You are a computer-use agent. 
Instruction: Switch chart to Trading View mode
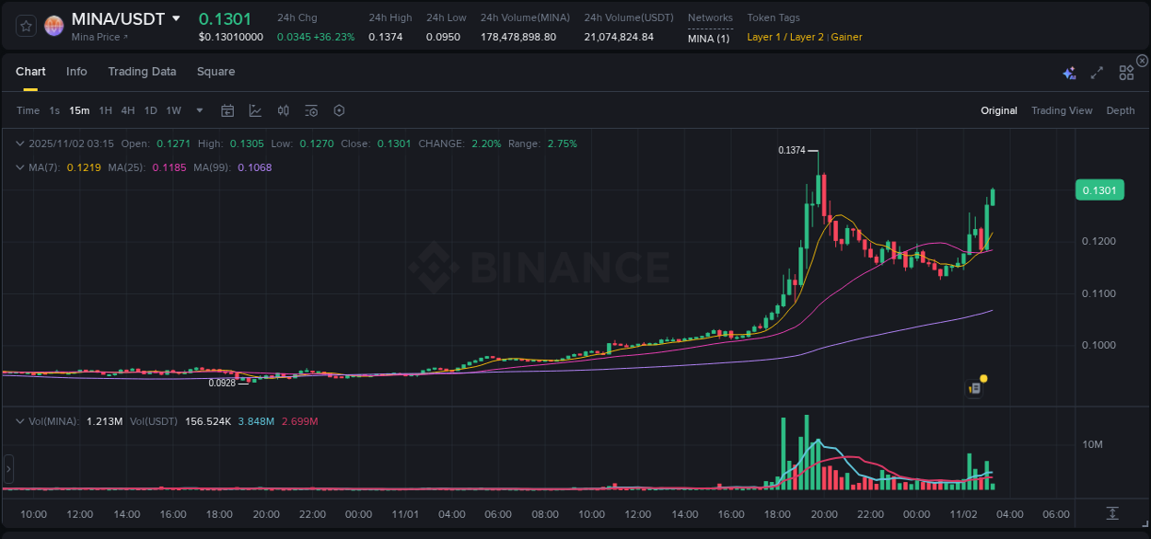click(x=1062, y=109)
